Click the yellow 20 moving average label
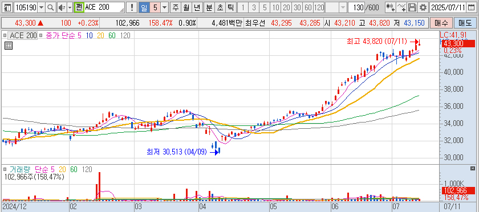The width and height of the screenshot is (479, 212). pyautogui.click(x=101, y=35)
